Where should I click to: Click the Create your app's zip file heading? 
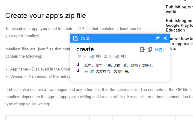tap(46, 16)
